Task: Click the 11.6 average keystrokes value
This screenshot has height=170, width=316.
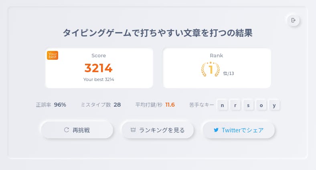Action: (170, 105)
